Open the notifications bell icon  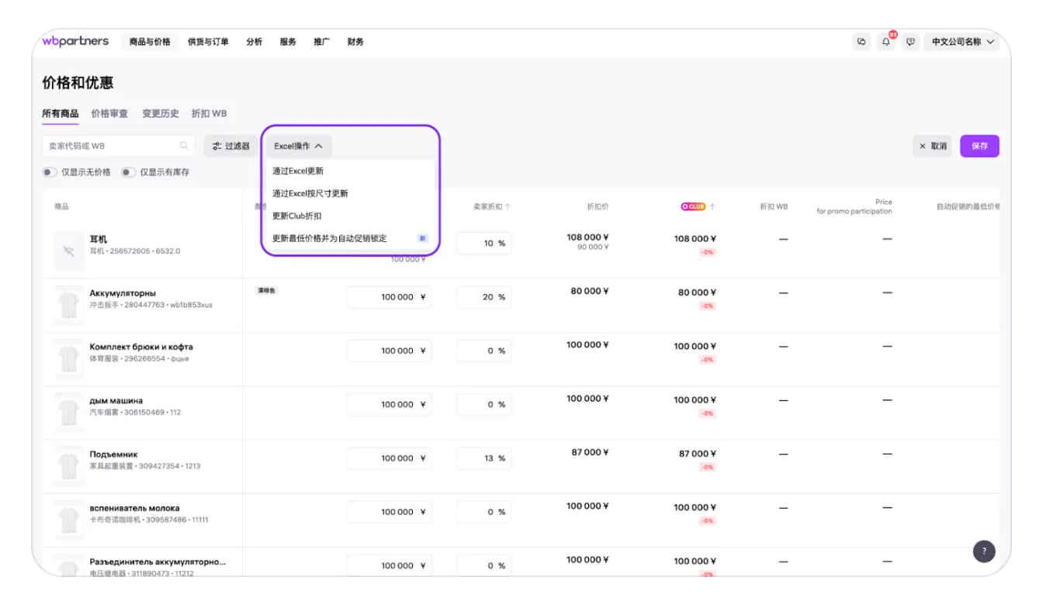(x=886, y=42)
